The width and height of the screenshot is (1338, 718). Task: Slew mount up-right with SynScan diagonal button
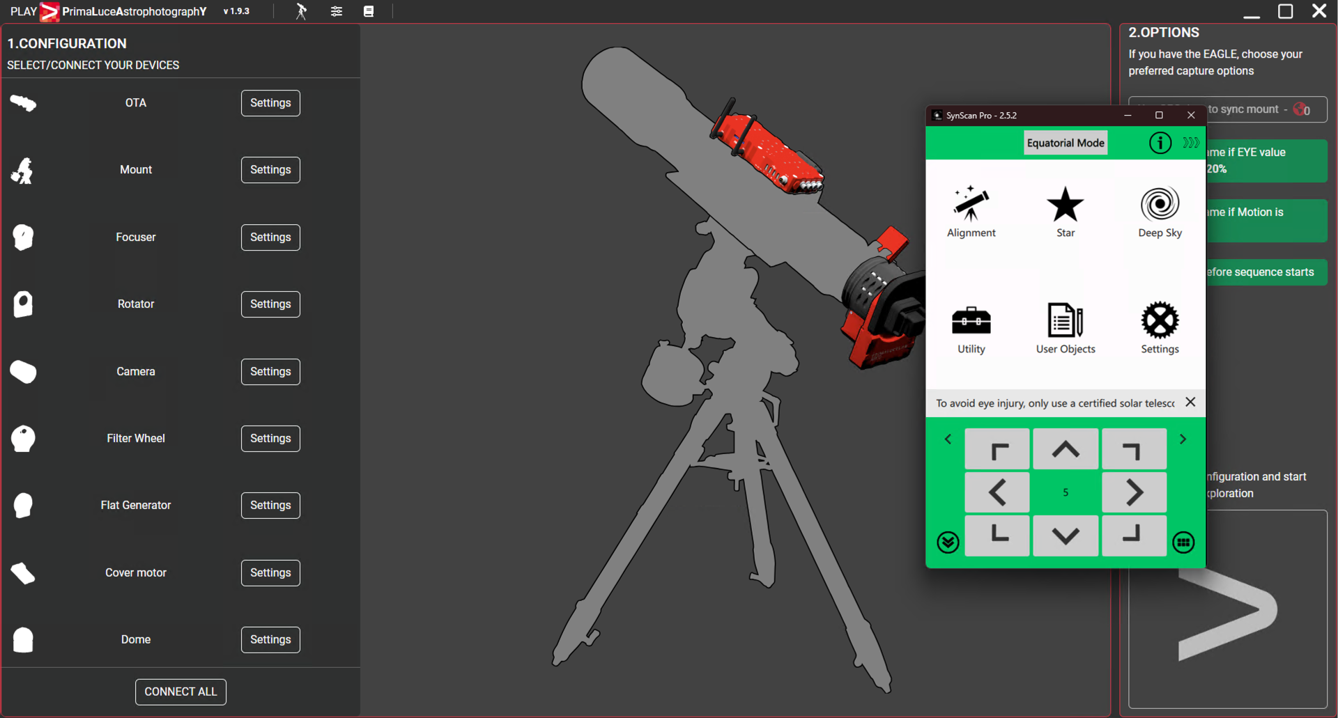(1134, 449)
